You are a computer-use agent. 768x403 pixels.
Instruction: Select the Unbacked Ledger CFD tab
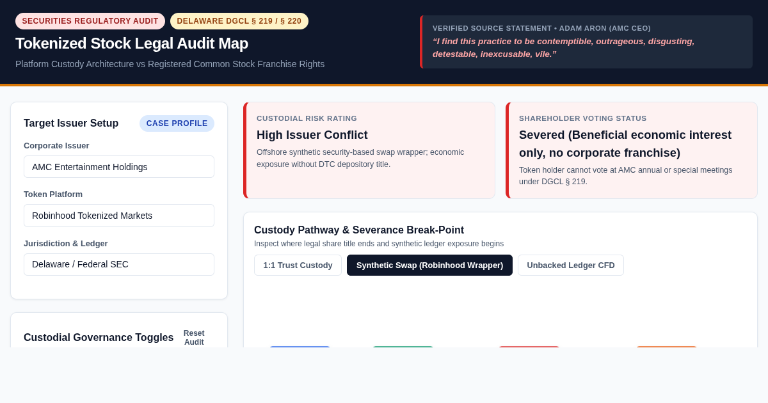pyautogui.click(x=571, y=265)
